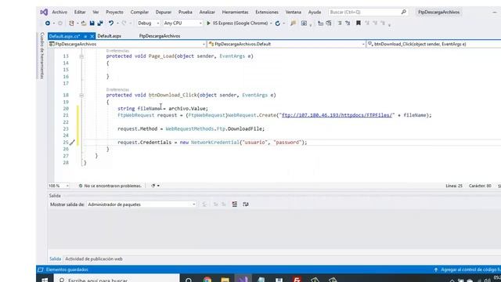Image resolution: width=501 pixels, height=282 pixels.
Task: Click the Carácter: 80 status indicator
Action: click(480, 186)
